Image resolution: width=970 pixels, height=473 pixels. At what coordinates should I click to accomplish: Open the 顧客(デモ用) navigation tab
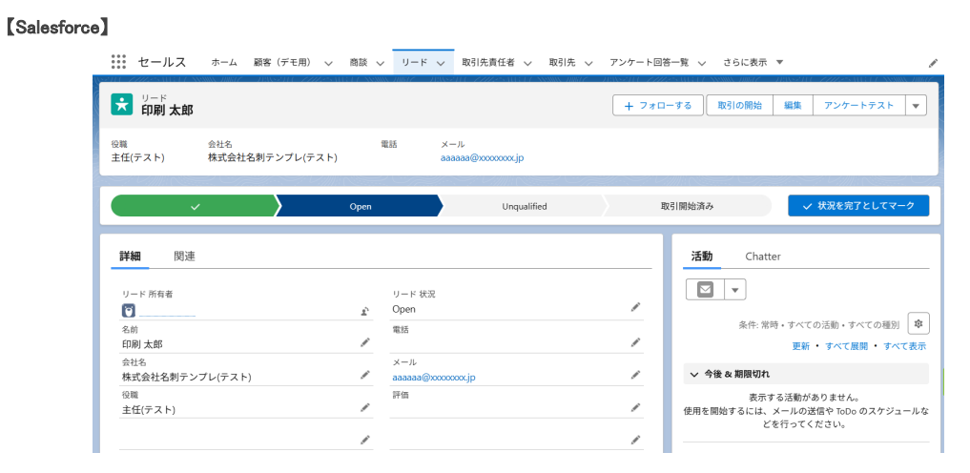point(282,62)
